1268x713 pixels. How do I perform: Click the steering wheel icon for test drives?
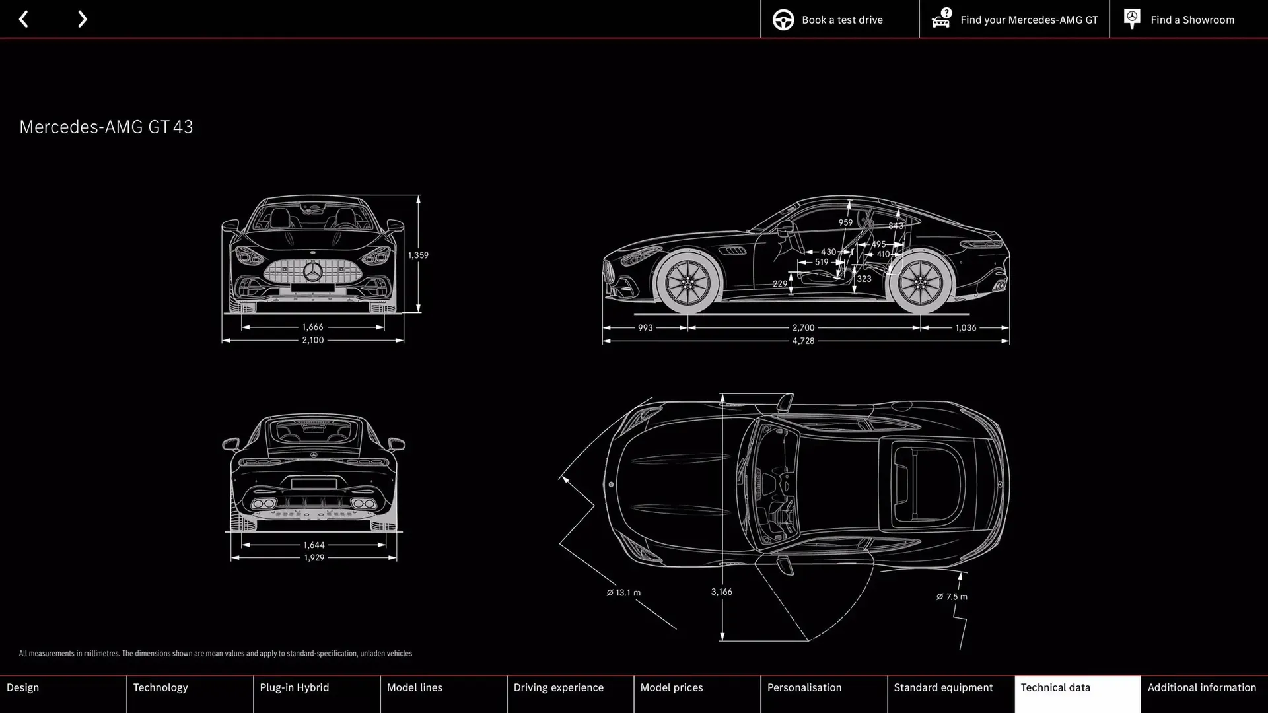[x=783, y=19]
